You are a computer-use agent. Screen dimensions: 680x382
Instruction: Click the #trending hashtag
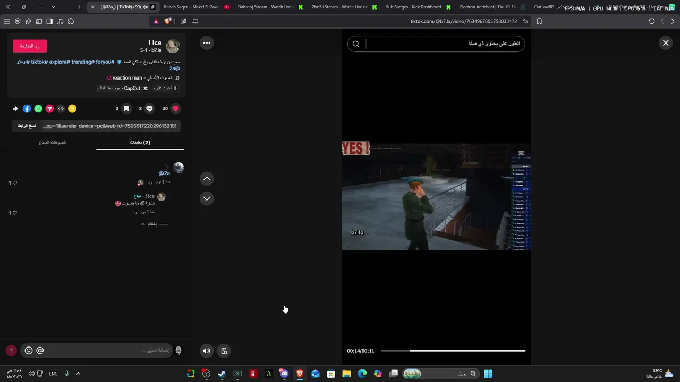coord(83,62)
